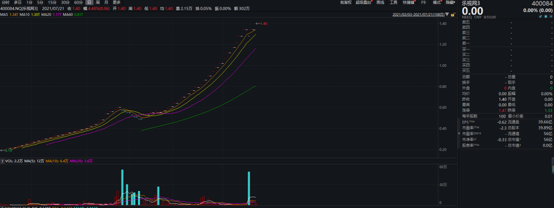Open the 更多 more periods menu
This screenshot has width=554, height=208.
(x=116, y=3)
